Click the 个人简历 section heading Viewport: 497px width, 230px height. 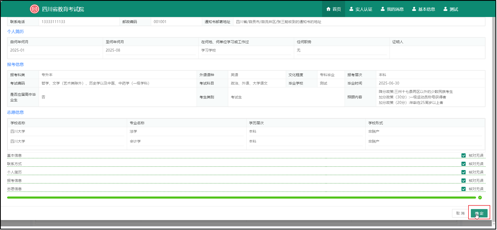click(15, 31)
